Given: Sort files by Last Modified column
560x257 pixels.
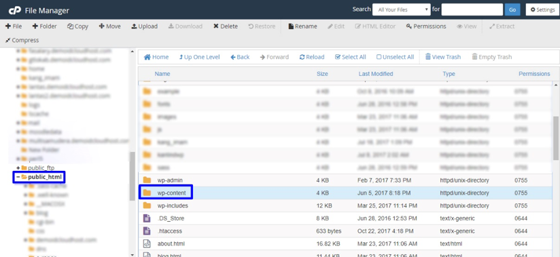Looking at the screenshot, I should point(376,74).
